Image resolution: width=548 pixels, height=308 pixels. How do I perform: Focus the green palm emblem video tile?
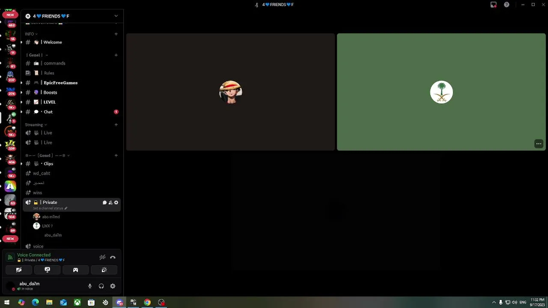(x=441, y=92)
